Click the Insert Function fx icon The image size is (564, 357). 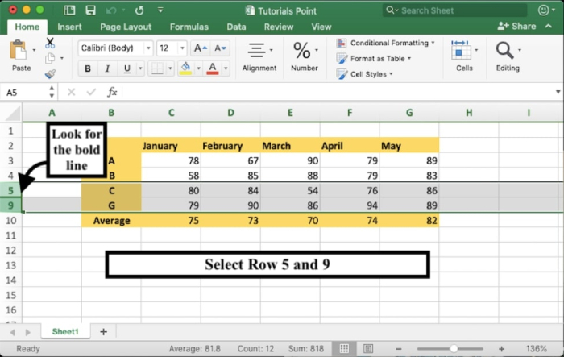(x=112, y=92)
